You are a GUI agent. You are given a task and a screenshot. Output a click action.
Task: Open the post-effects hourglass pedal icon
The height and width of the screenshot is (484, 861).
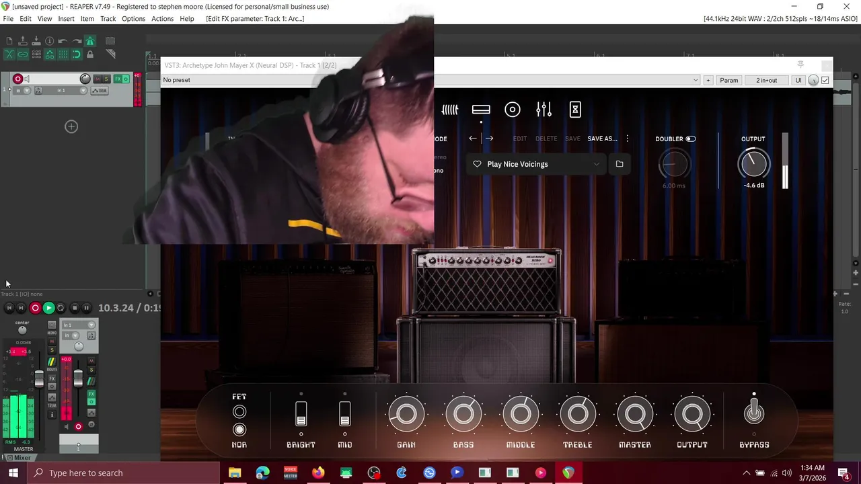(575, 110)
